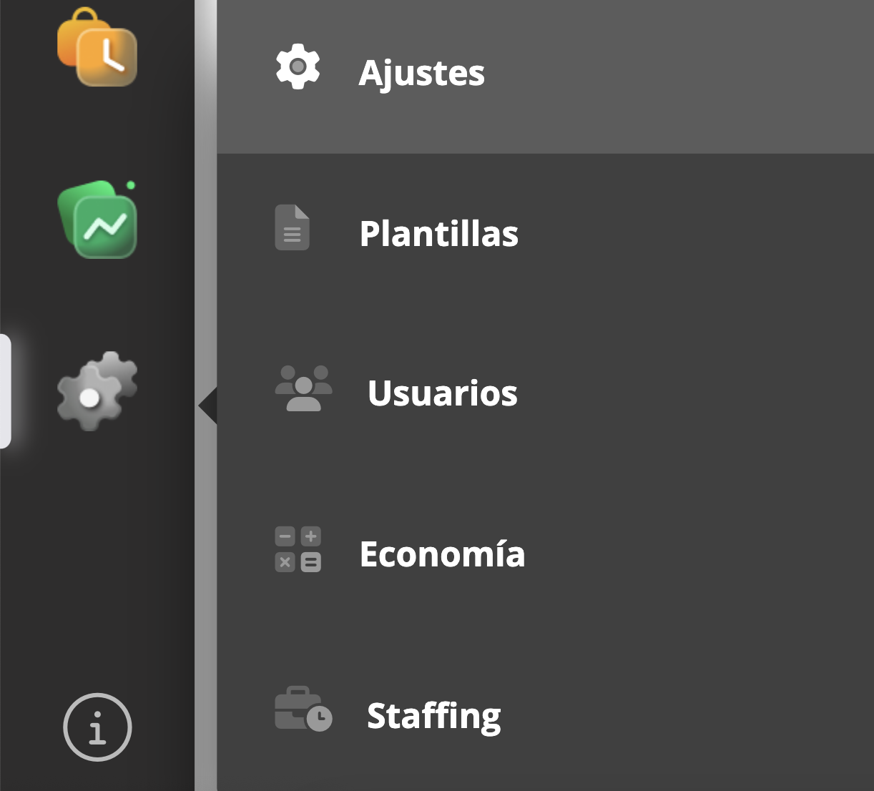874x791 pixels.
Task: Select the Ajustes menu item
Action: 421,73
